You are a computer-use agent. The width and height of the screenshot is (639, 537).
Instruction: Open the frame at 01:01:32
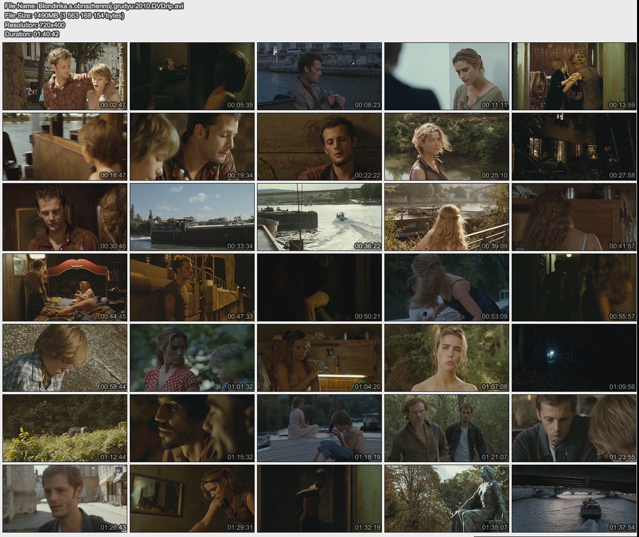[x=192, y=358]
